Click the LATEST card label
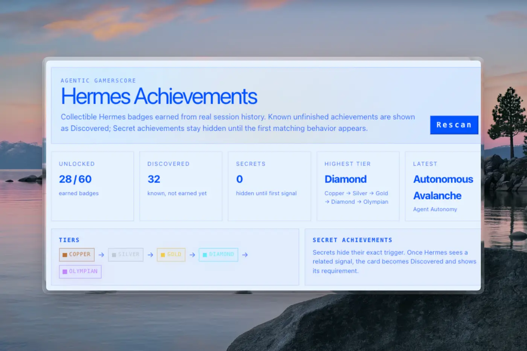Screen dimensions: 527x351 425,164
